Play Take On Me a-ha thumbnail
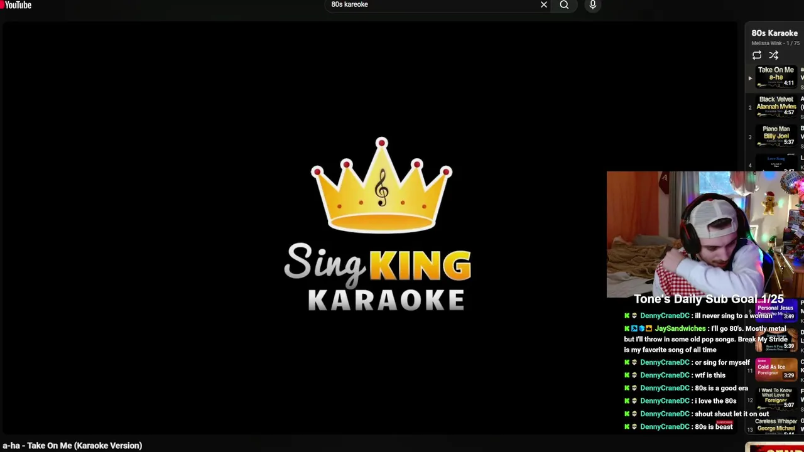The width and height of the screenshot is (804, 452). click(776, 77)
